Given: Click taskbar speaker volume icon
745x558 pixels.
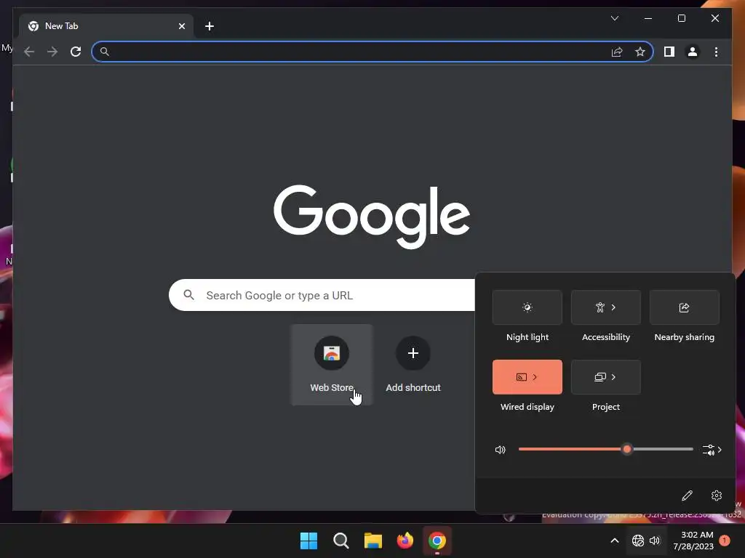Looking at the screenshot, I should point(655,541).
